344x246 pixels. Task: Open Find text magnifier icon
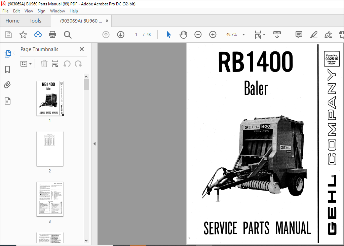(x=68, y=35)
